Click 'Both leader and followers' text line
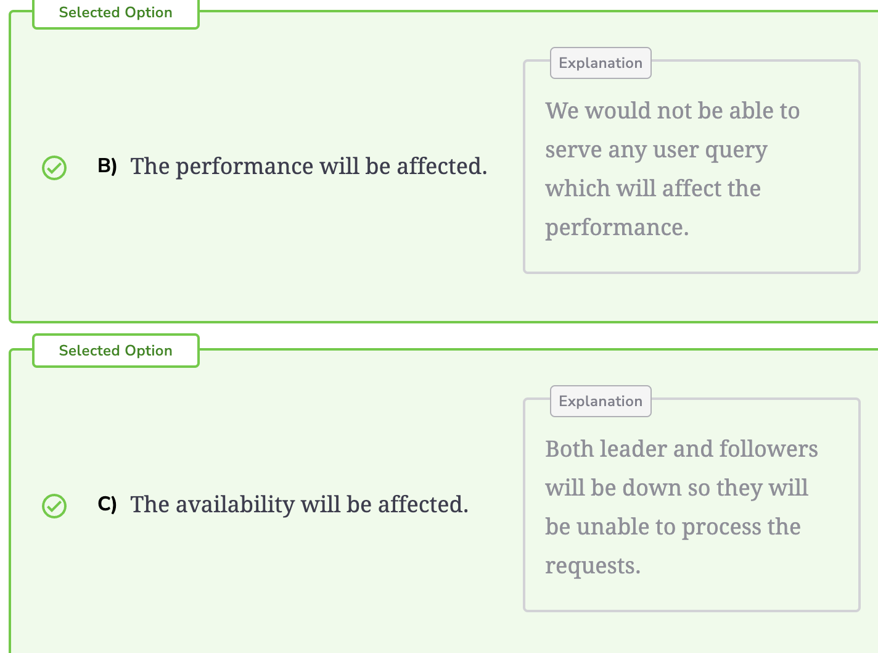878x653 pixels. tap(681, 449)
